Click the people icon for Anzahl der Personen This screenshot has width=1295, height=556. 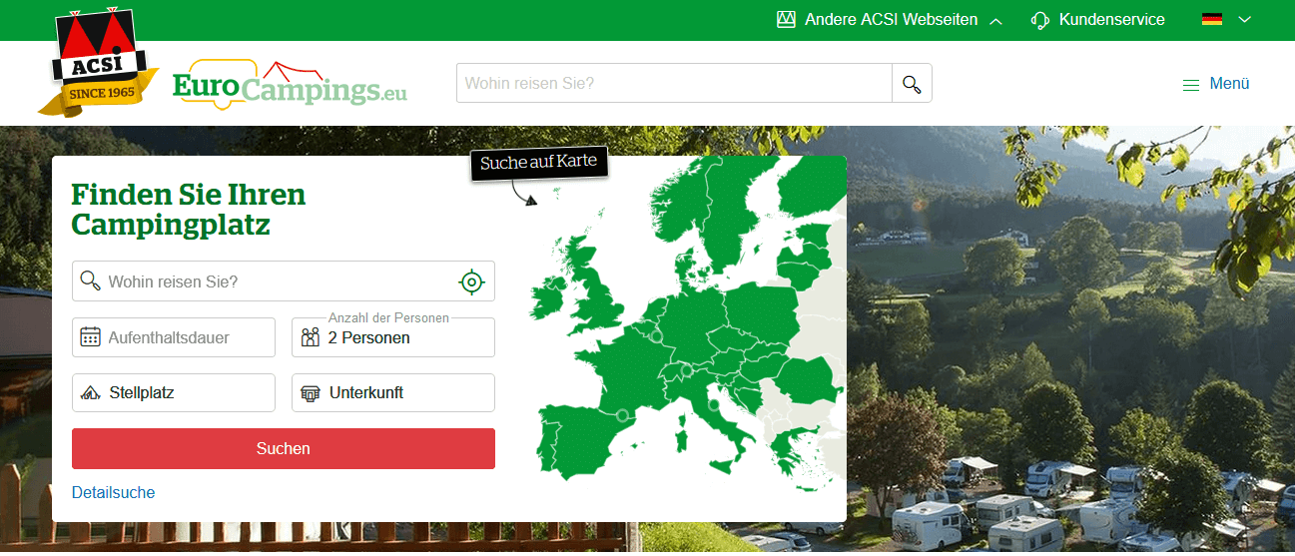pyautogui.click(x=311, y=337)
